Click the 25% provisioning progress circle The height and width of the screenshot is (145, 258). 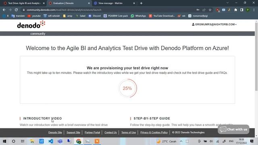coord(127,88)
